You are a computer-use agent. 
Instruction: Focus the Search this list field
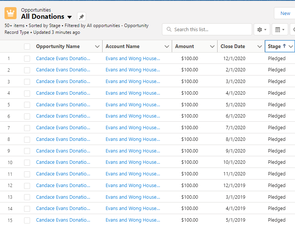pos(207,29)
